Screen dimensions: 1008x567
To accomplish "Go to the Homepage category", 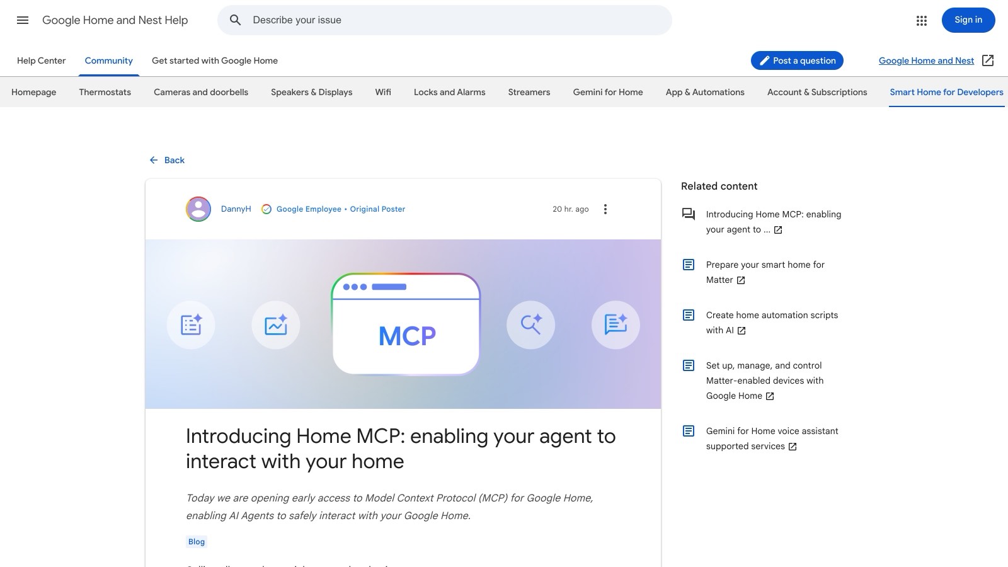I will [x=33, y=92].
